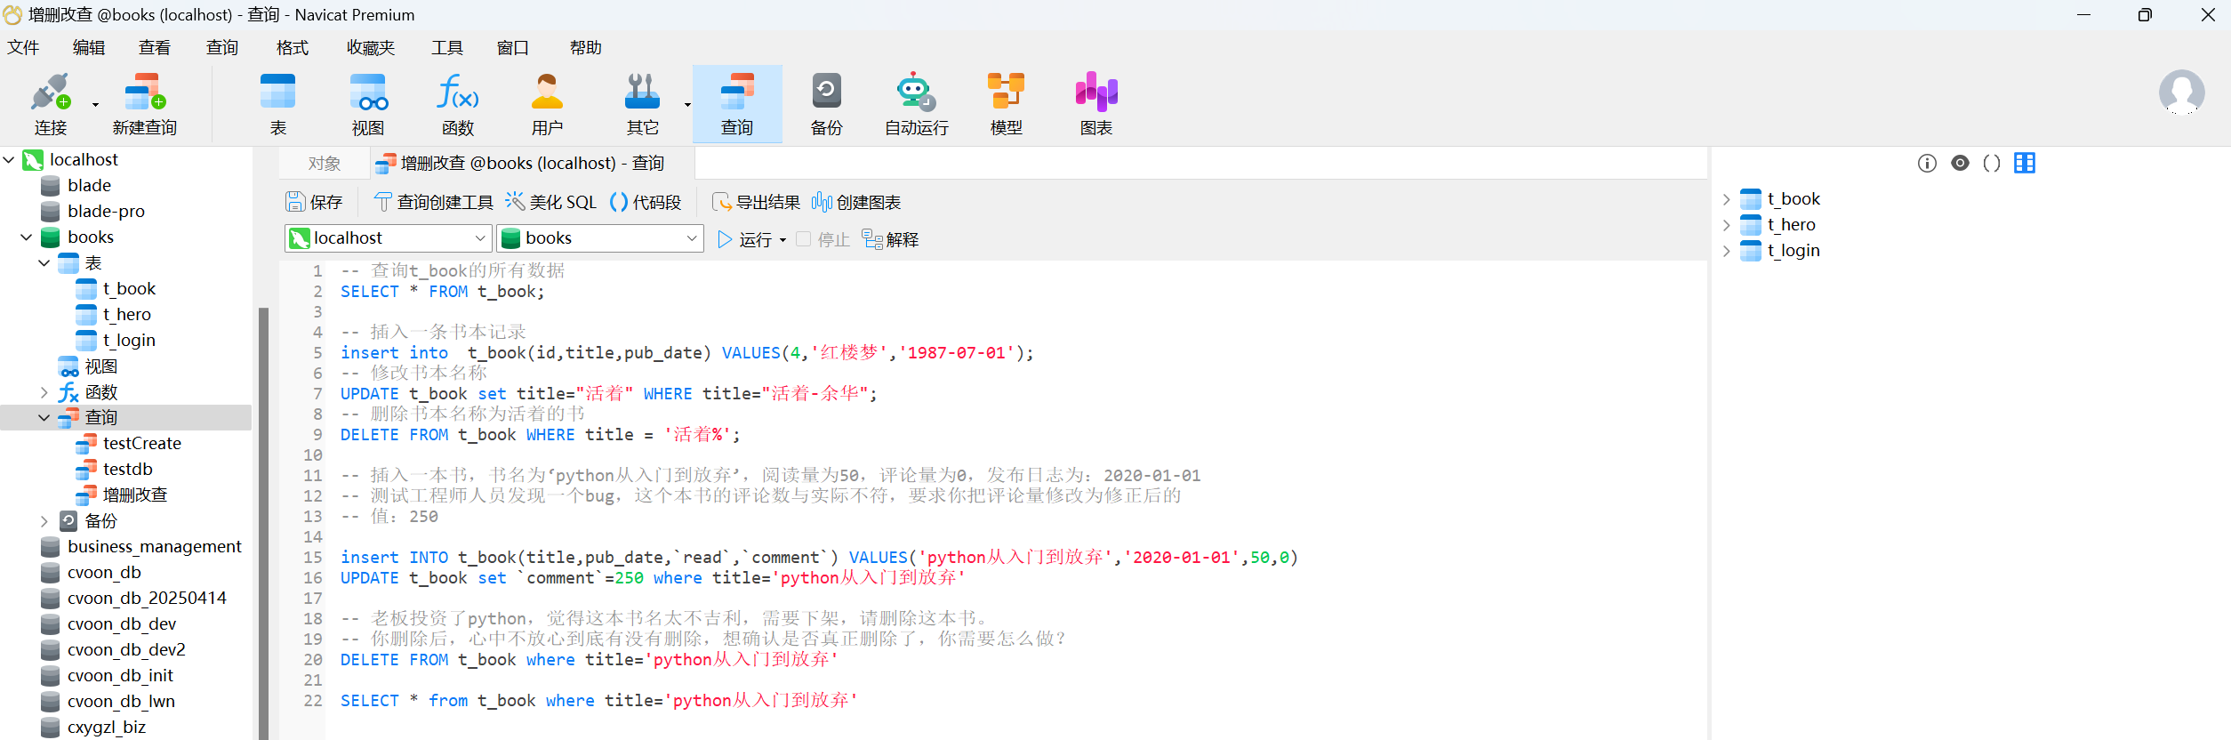Screen dimensions: 2231x740
Task: Open Code Snippet (代码段) button
Action: [646, 202]
